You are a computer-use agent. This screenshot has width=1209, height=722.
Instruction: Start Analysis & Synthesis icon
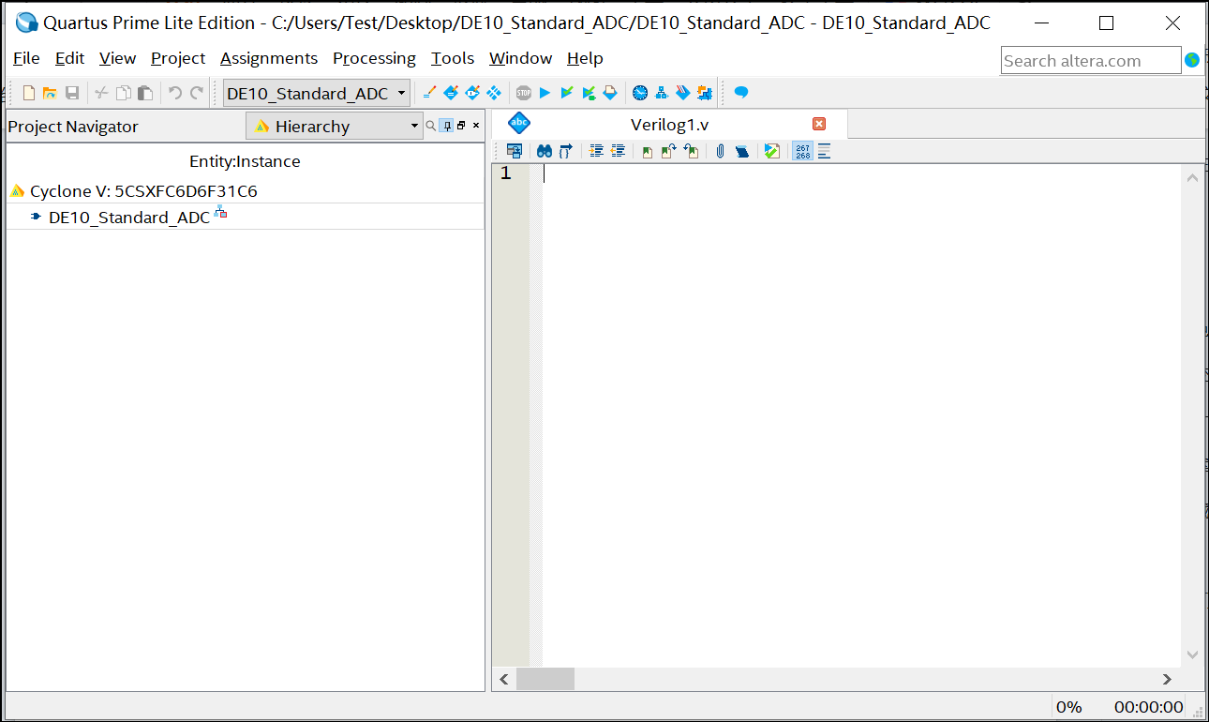point(566,93)
